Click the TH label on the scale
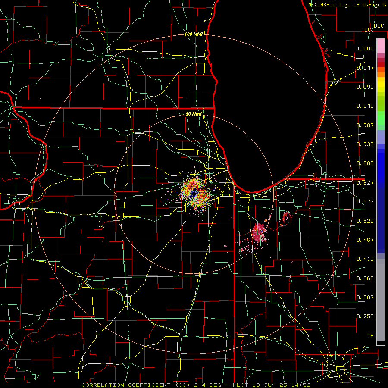The width and height of the screenshot is (388, 388). [370, 336]
